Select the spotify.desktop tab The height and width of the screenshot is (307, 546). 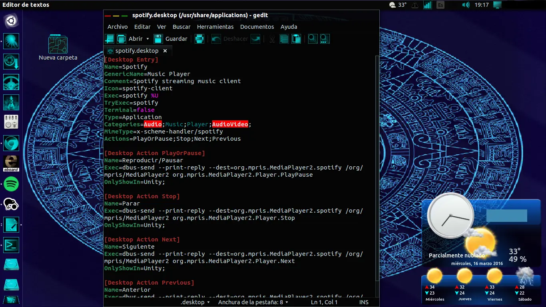137,51
